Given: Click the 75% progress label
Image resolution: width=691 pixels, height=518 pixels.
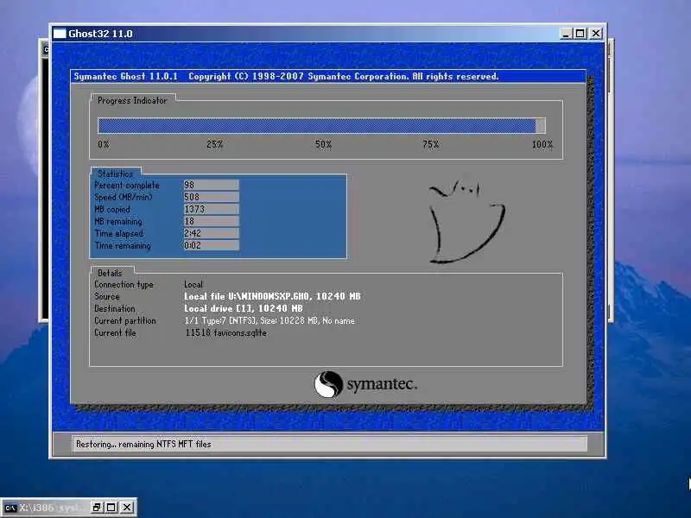Looking at the screenshot, I should click(430, 144).
